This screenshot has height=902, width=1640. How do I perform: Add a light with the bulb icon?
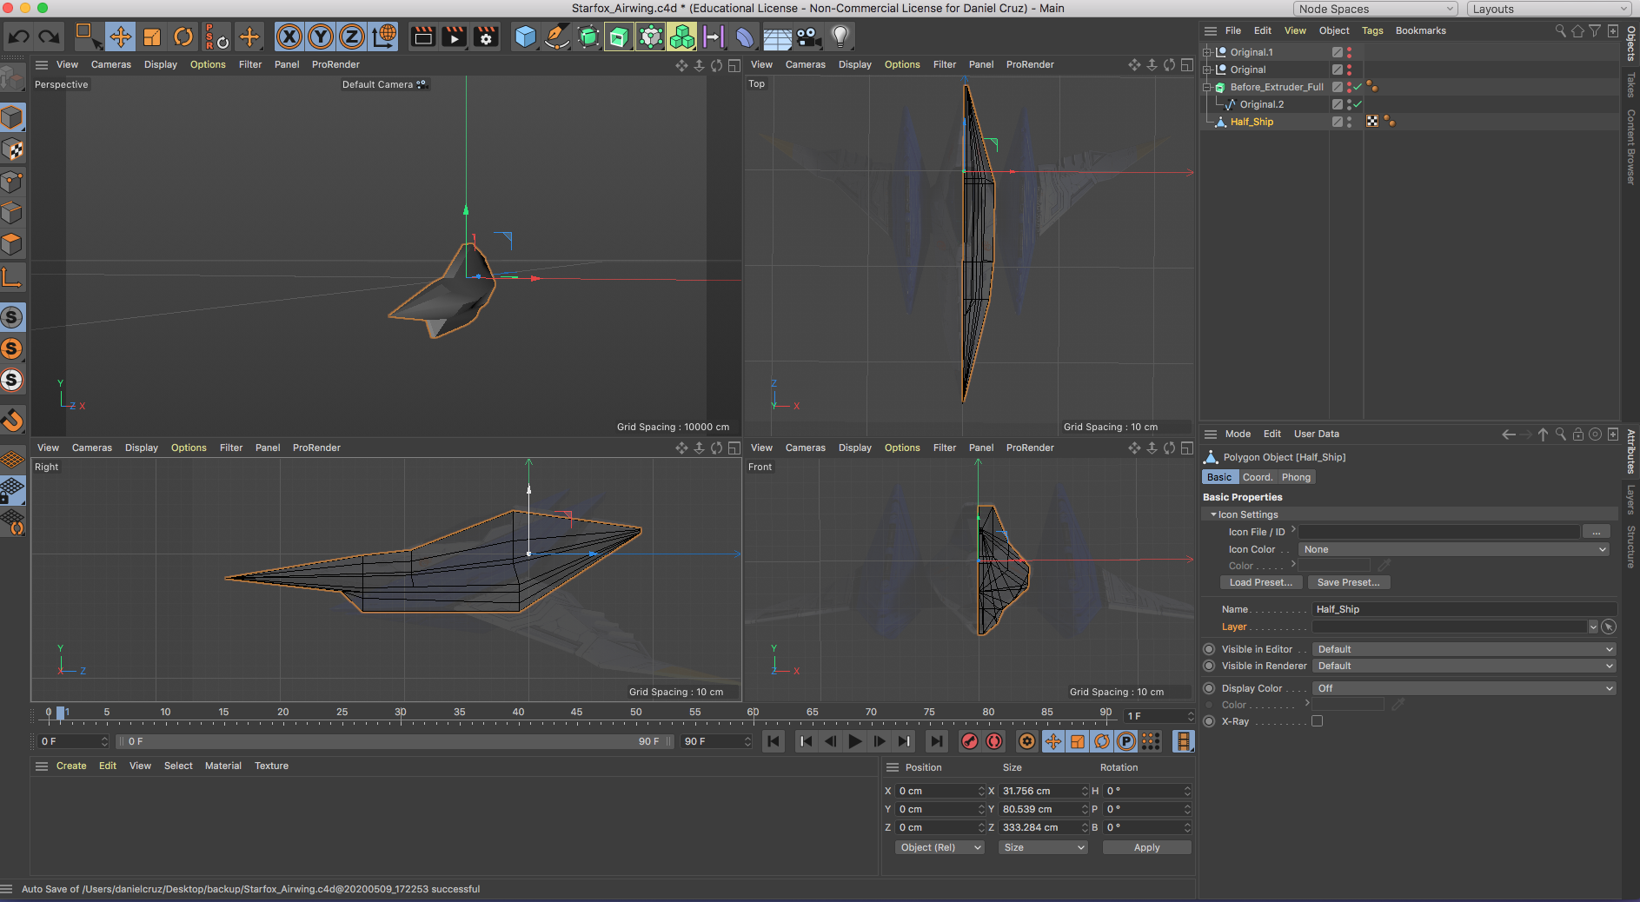840,36
